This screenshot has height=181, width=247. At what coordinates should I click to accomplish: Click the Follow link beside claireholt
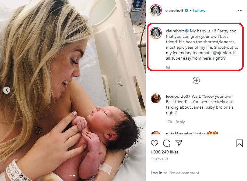[199, 10]
